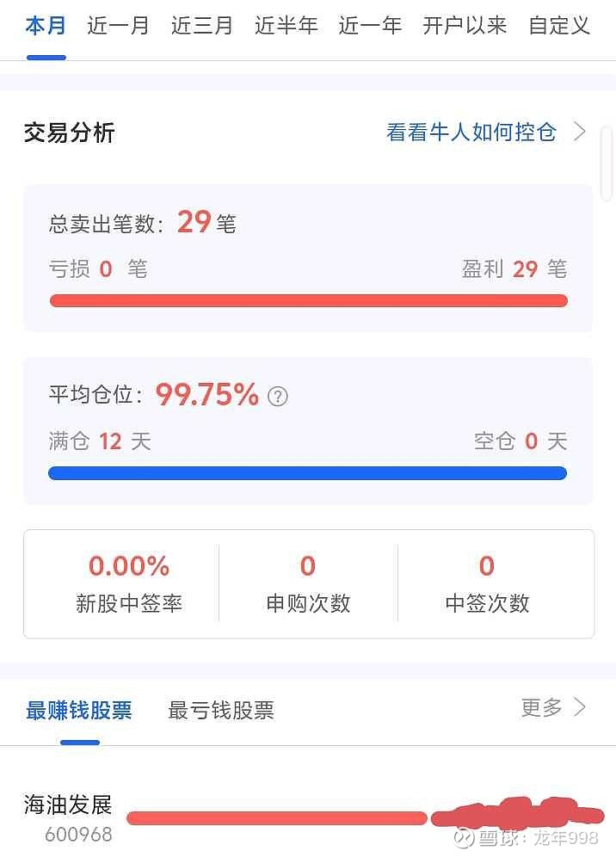Show 开户以来 statistics
616x857 pixels.
tap(465, 26)
